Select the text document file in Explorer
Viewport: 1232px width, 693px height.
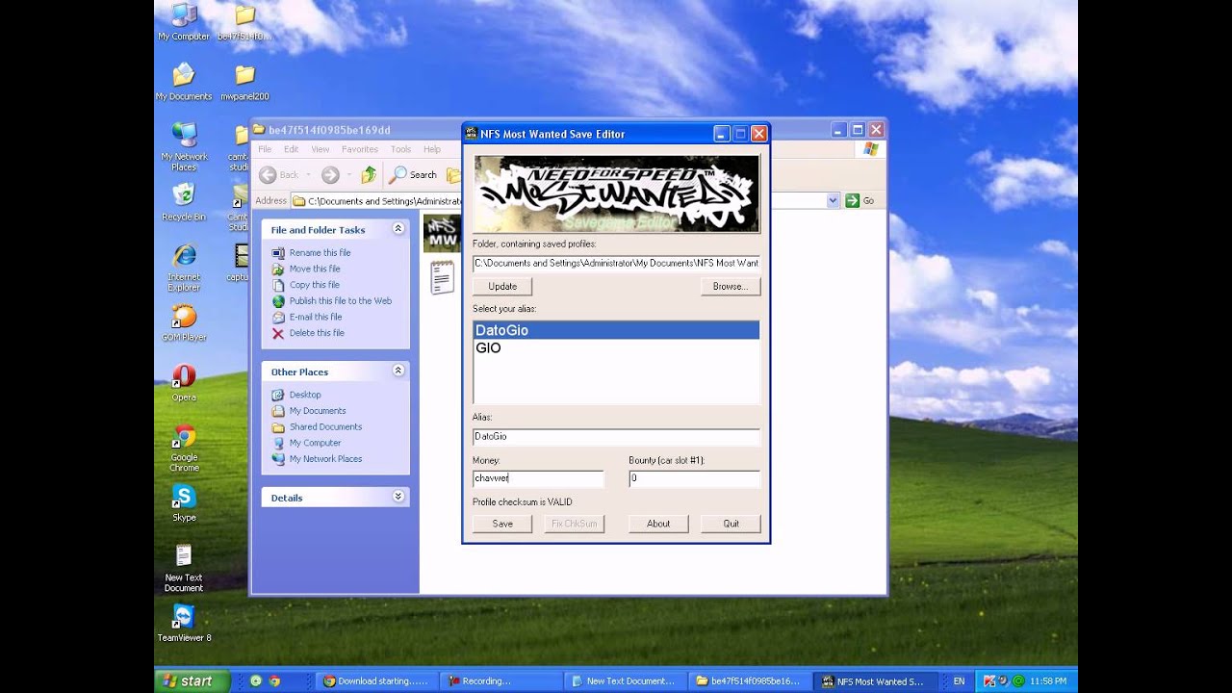442,277
